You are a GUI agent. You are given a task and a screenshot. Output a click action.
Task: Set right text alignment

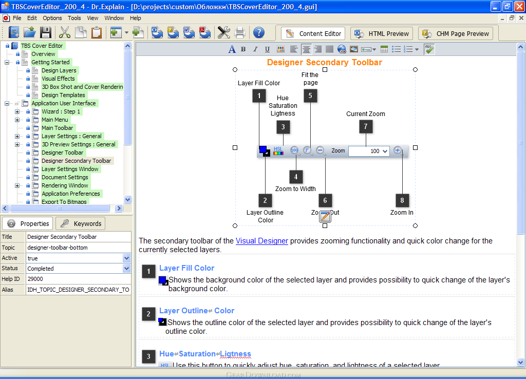(317, 49)
